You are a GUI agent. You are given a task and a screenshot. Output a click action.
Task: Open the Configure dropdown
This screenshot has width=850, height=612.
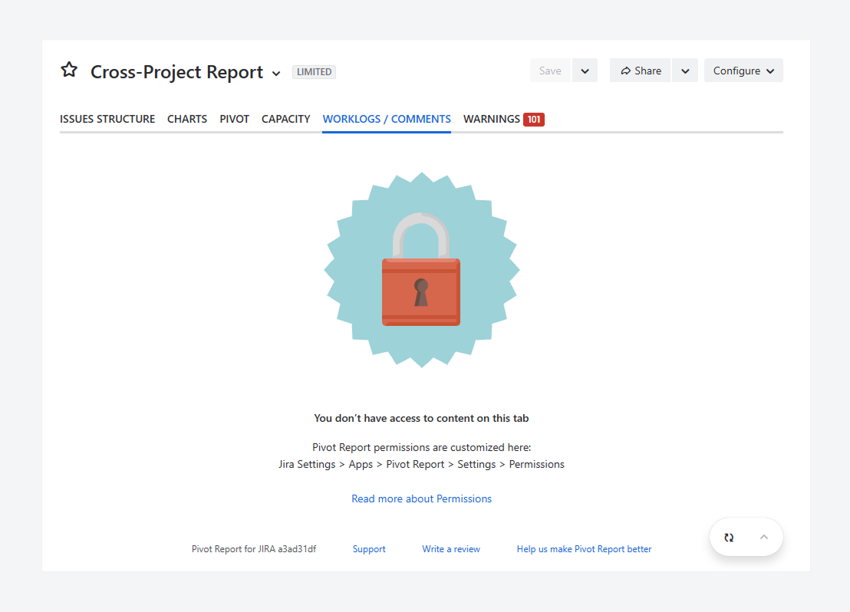coord(743,71)
